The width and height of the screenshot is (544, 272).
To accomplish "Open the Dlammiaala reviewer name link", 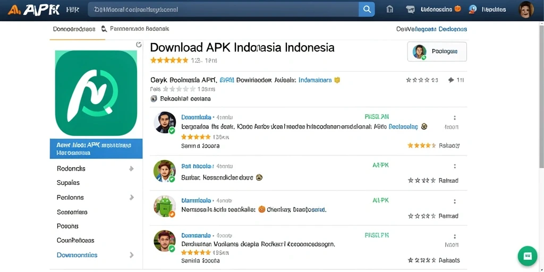I will (196, 200).
